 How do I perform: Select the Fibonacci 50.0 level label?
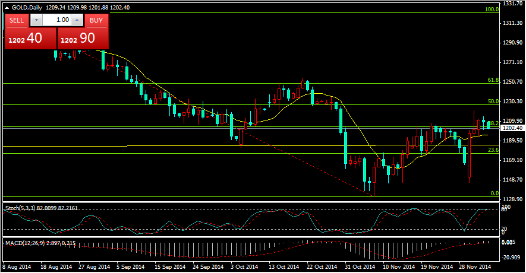pos(492,101)
